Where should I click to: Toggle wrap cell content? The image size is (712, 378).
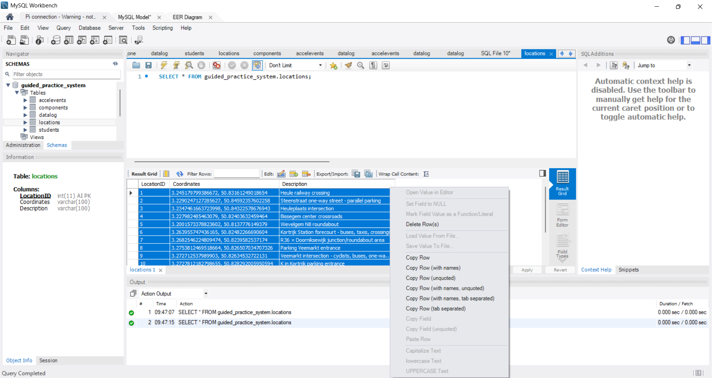[x=426, y=174]
